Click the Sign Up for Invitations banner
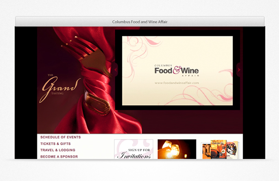Image resolution: width=279 pixels, height=181 pixels. (x=133, y=149)
